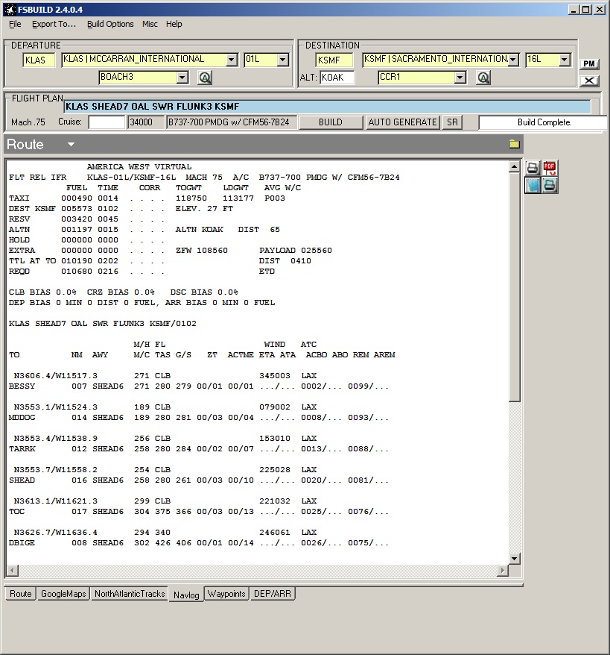Select the Navlog tab
This screenshot has height=655, width=610.
tap(186, 595)
